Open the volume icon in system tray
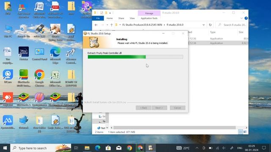271x152 pixels. (x=224, y=148)
